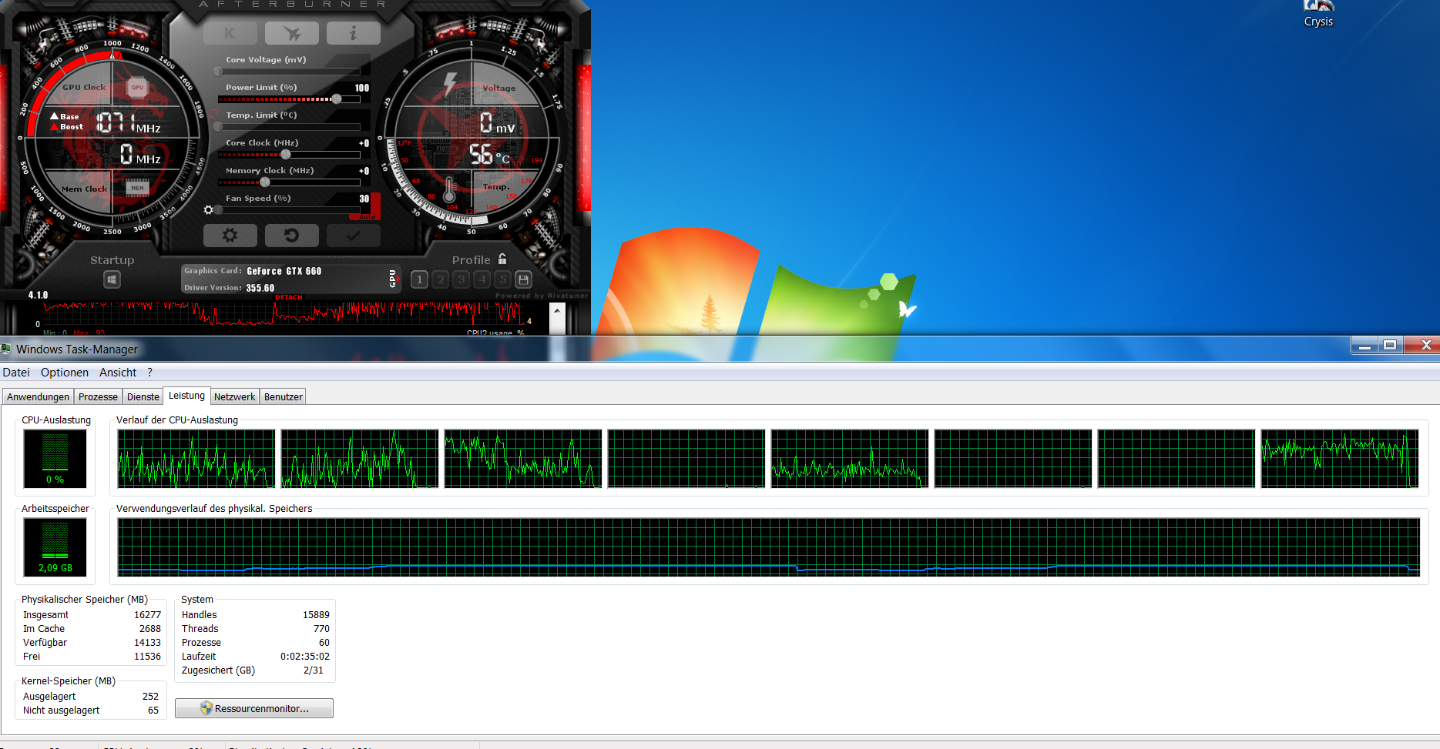Click the Insgesamt memory value 16277

pyautogui.click(x=147, y=615)
